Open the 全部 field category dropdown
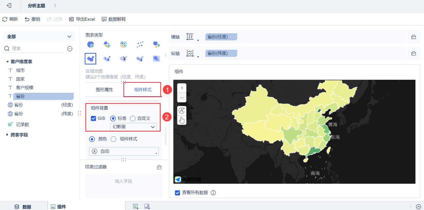Image resolution: width=424 pixels, height=210 pixels. click(x=39, y=37)
